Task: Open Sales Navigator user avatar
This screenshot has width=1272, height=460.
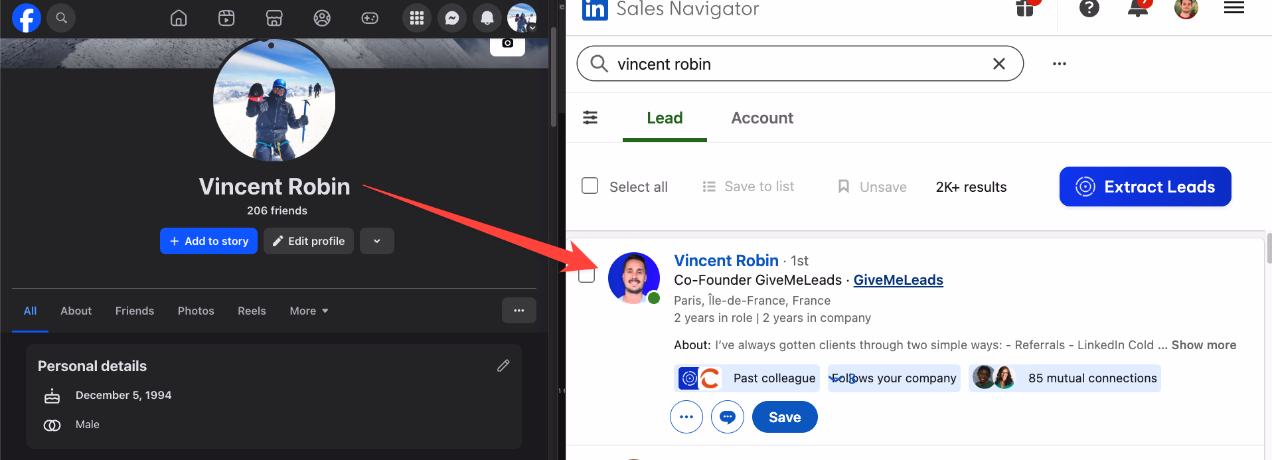Action: pos(1186,8)
